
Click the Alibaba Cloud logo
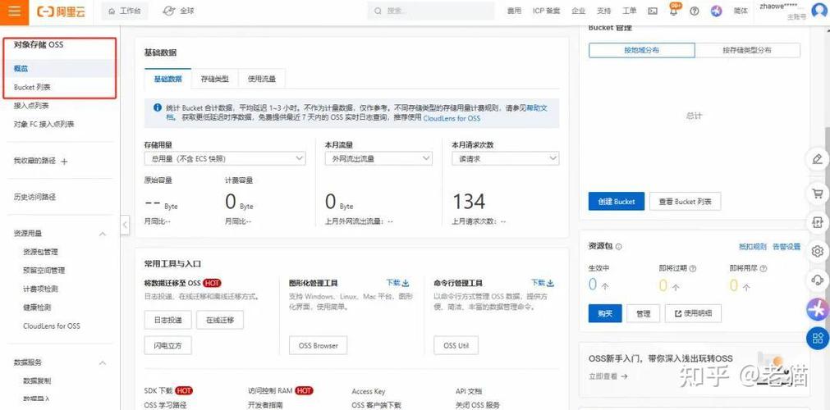point(61,11)
